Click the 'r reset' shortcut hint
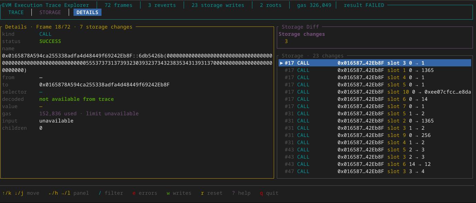The height and width of the screenshot is (203, 476). [212, 193]
